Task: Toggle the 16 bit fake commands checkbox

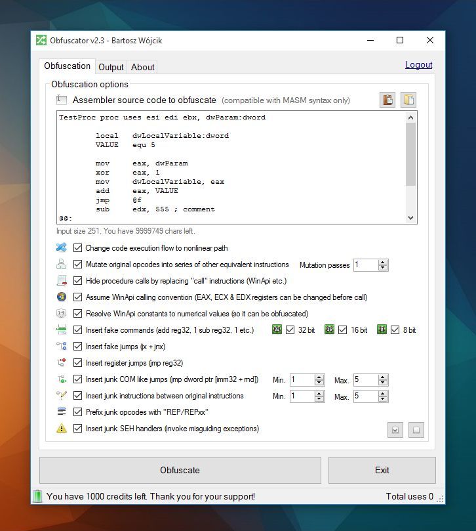Action: coord(343,330)
